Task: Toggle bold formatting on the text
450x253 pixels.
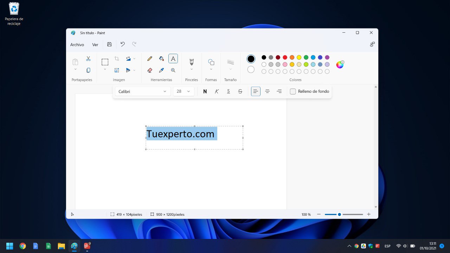Action: point(205,91)
